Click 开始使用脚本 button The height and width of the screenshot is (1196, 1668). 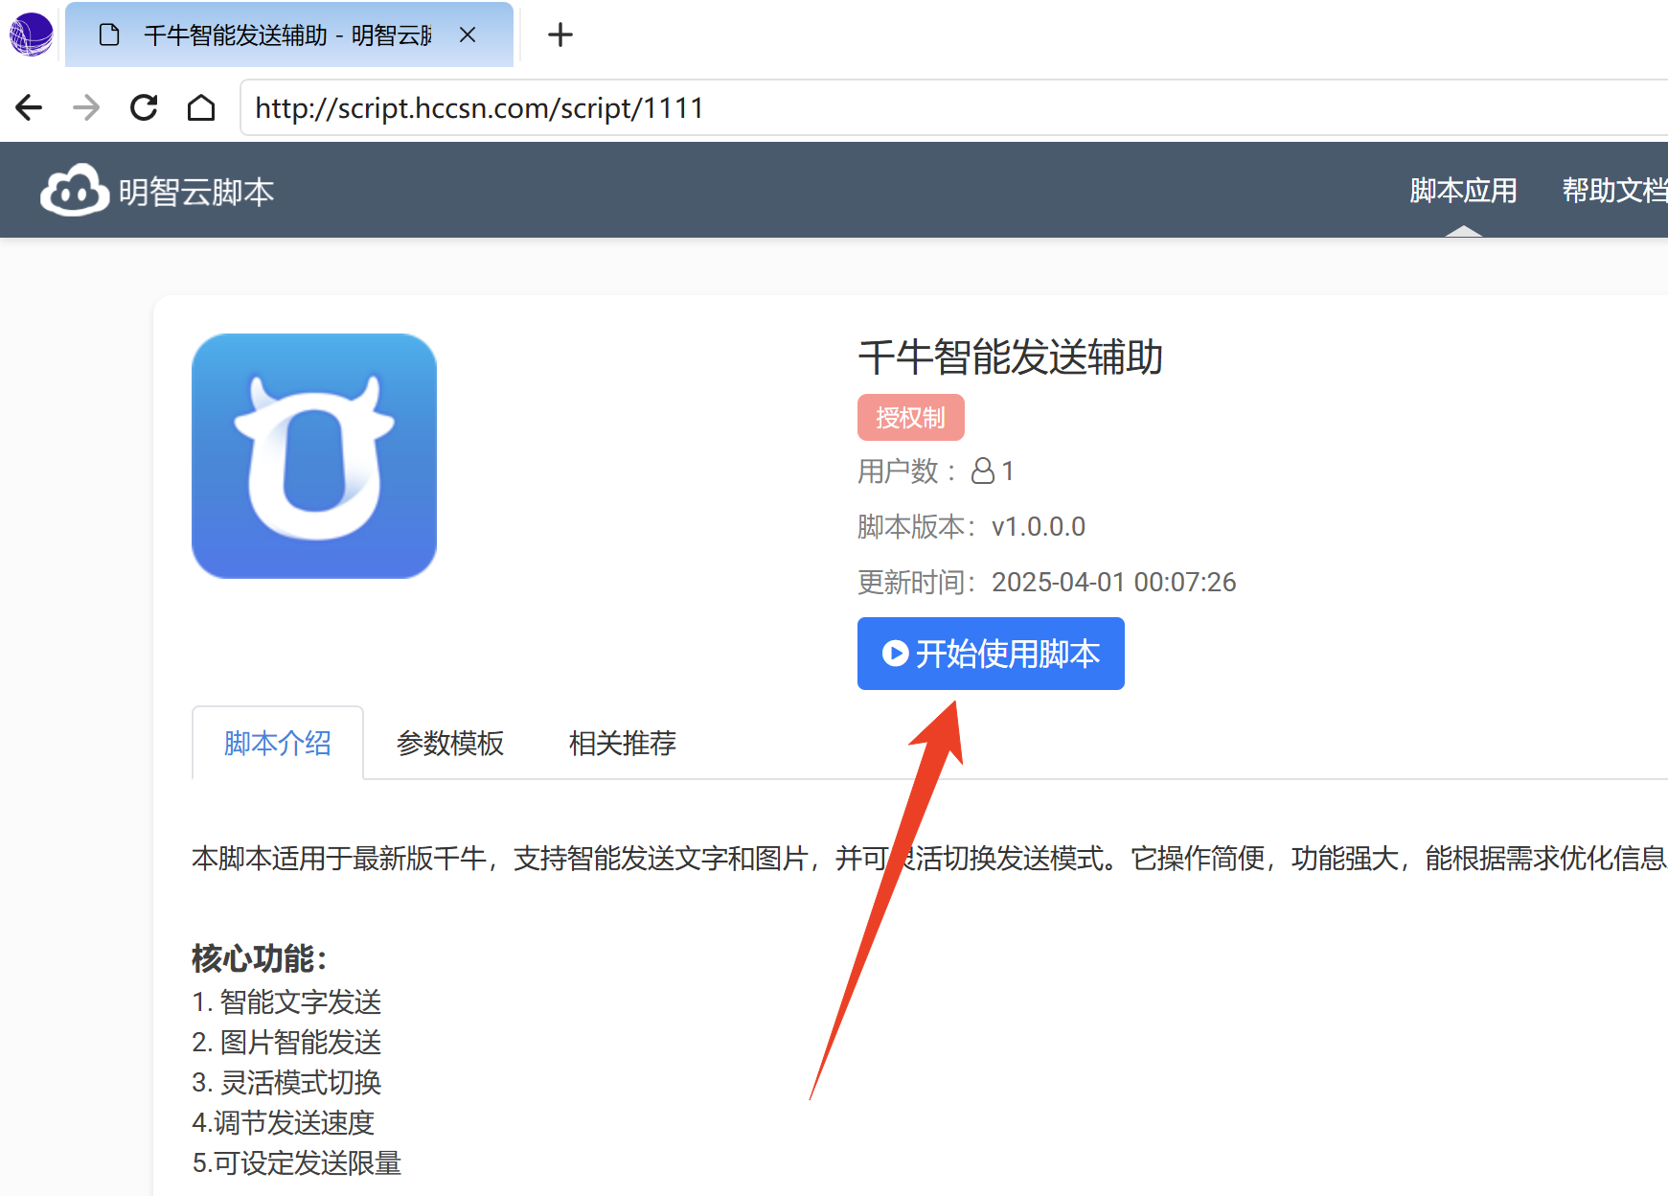click(x=991, y=654)
